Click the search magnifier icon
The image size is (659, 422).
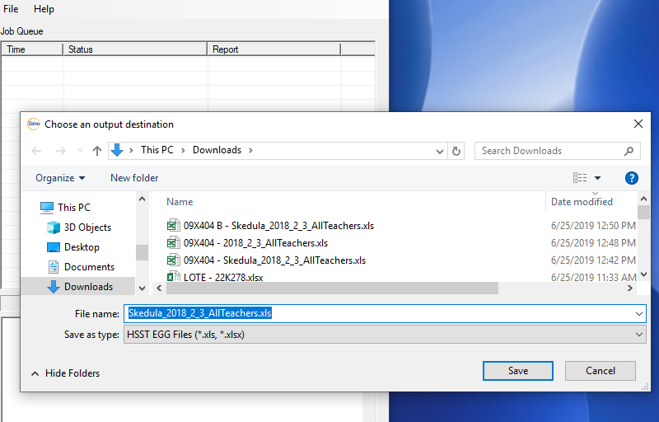pos(629,151)
